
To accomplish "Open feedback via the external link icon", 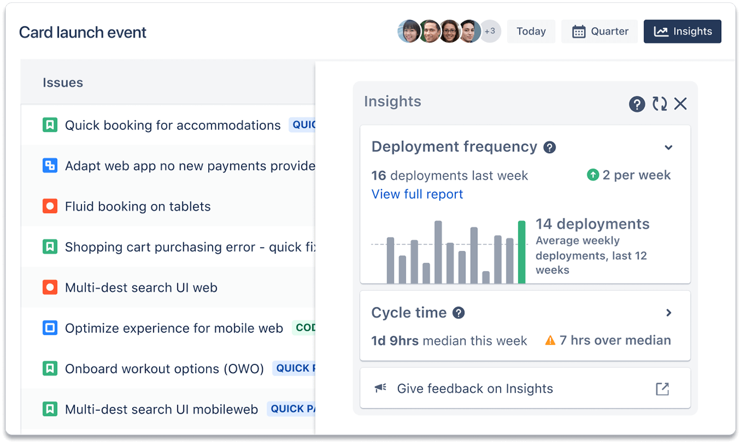I will point(662,388).
